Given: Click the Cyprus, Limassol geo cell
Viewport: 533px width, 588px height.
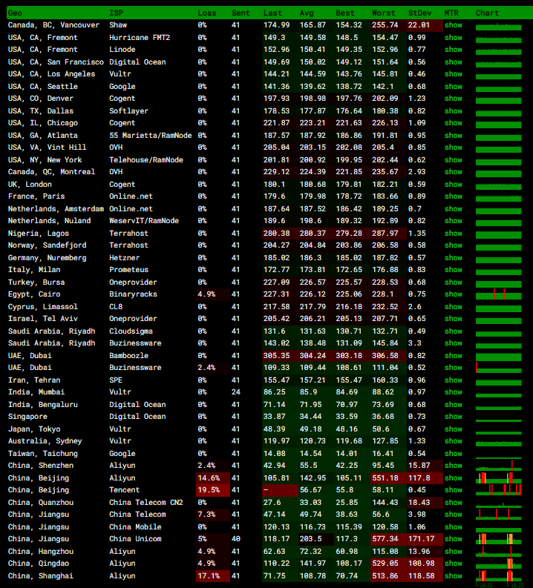Looking at the screenshot, I should point(43,307).
